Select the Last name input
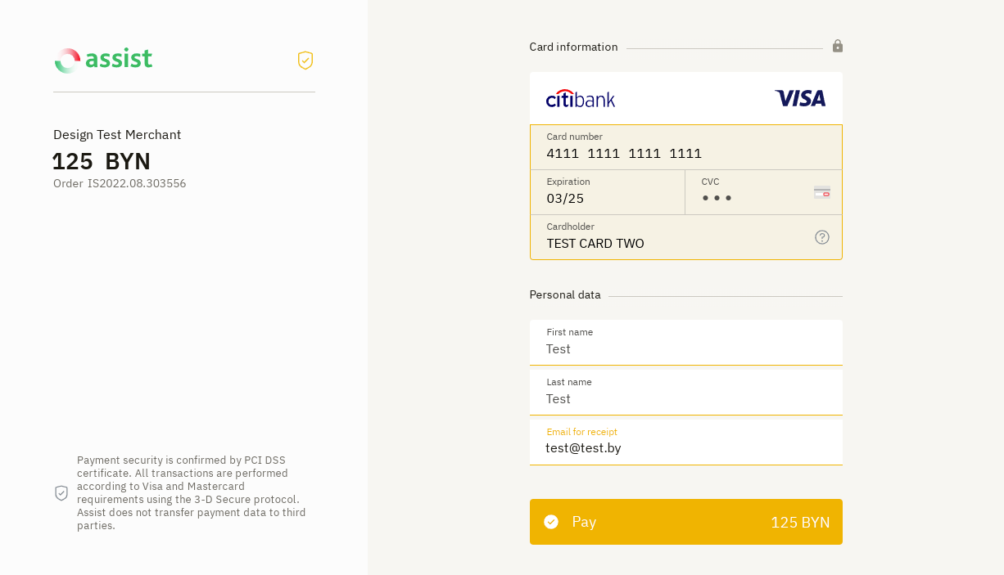Screen dimensions: 1004x575 (685, 399)
